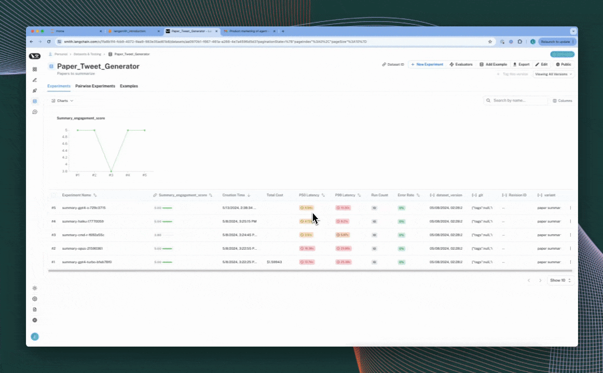Viewport: 603px width, 373px height.
Task: Sort by P50 Latency column arrows
Action: [323, 195]
